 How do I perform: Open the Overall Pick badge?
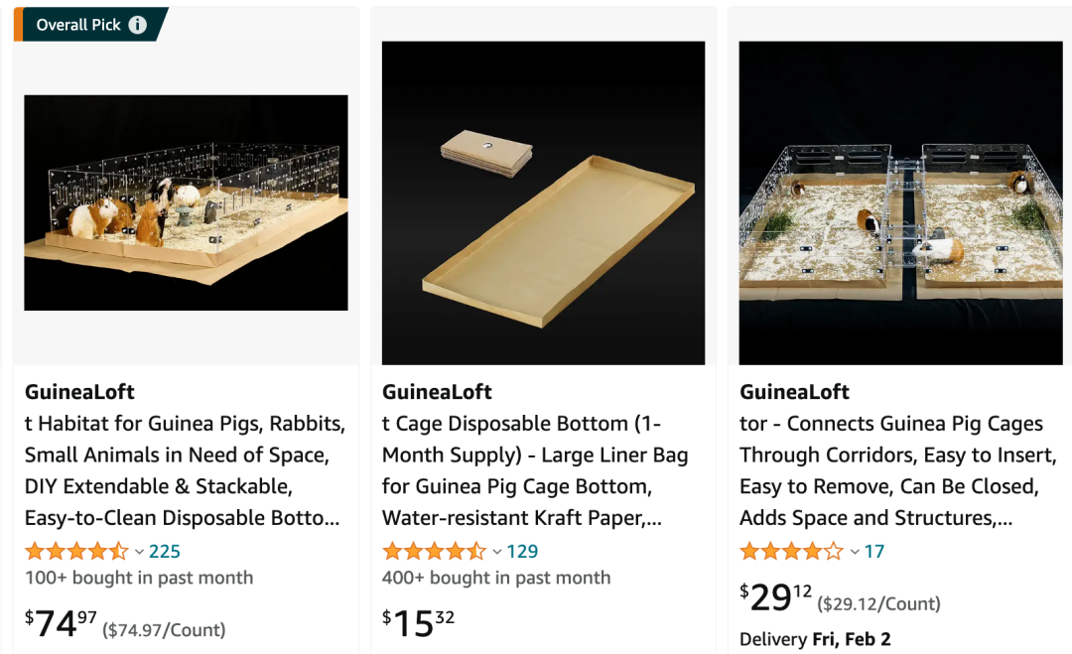coord(91,25)
